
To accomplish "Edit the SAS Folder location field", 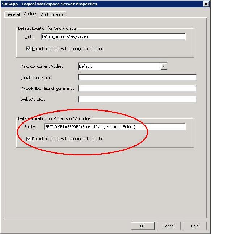I will click(114, 127).
